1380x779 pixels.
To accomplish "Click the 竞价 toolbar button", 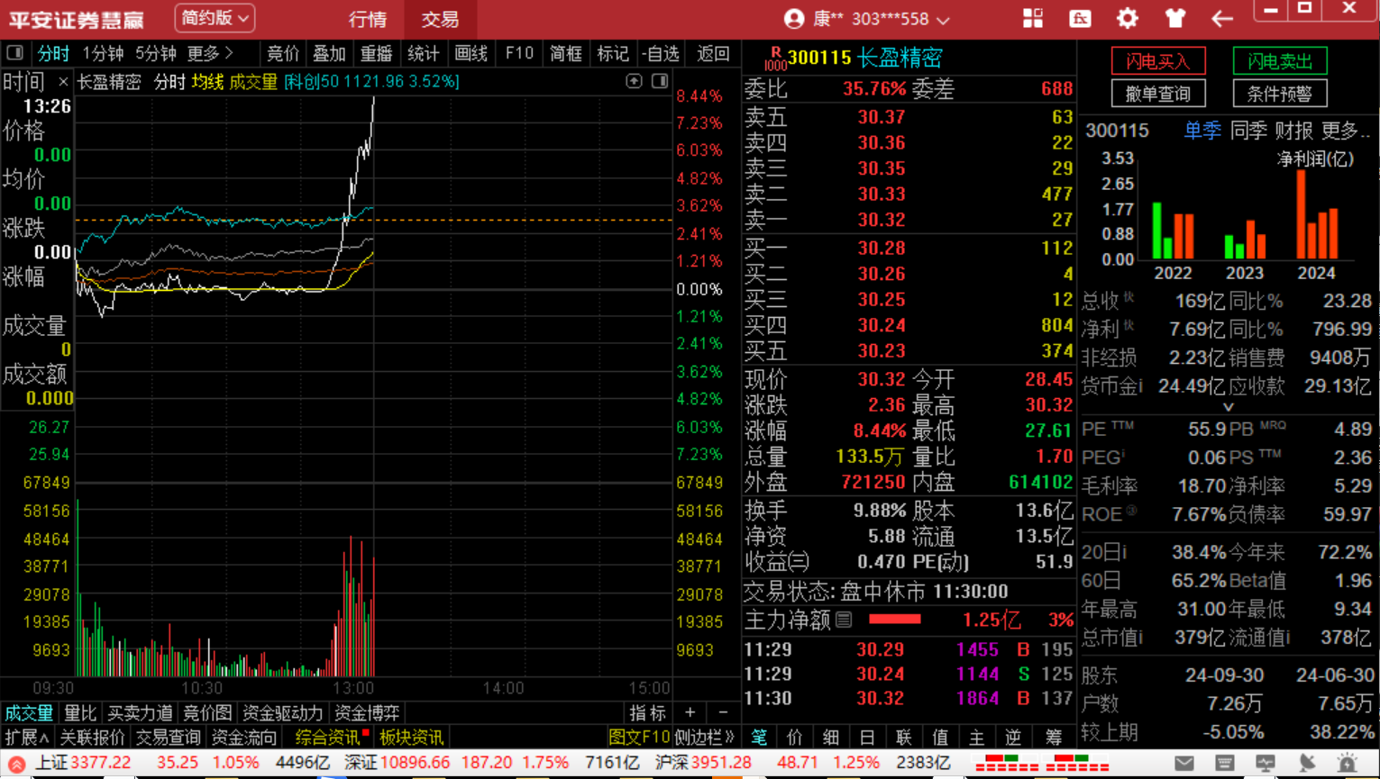I will 282,54.
